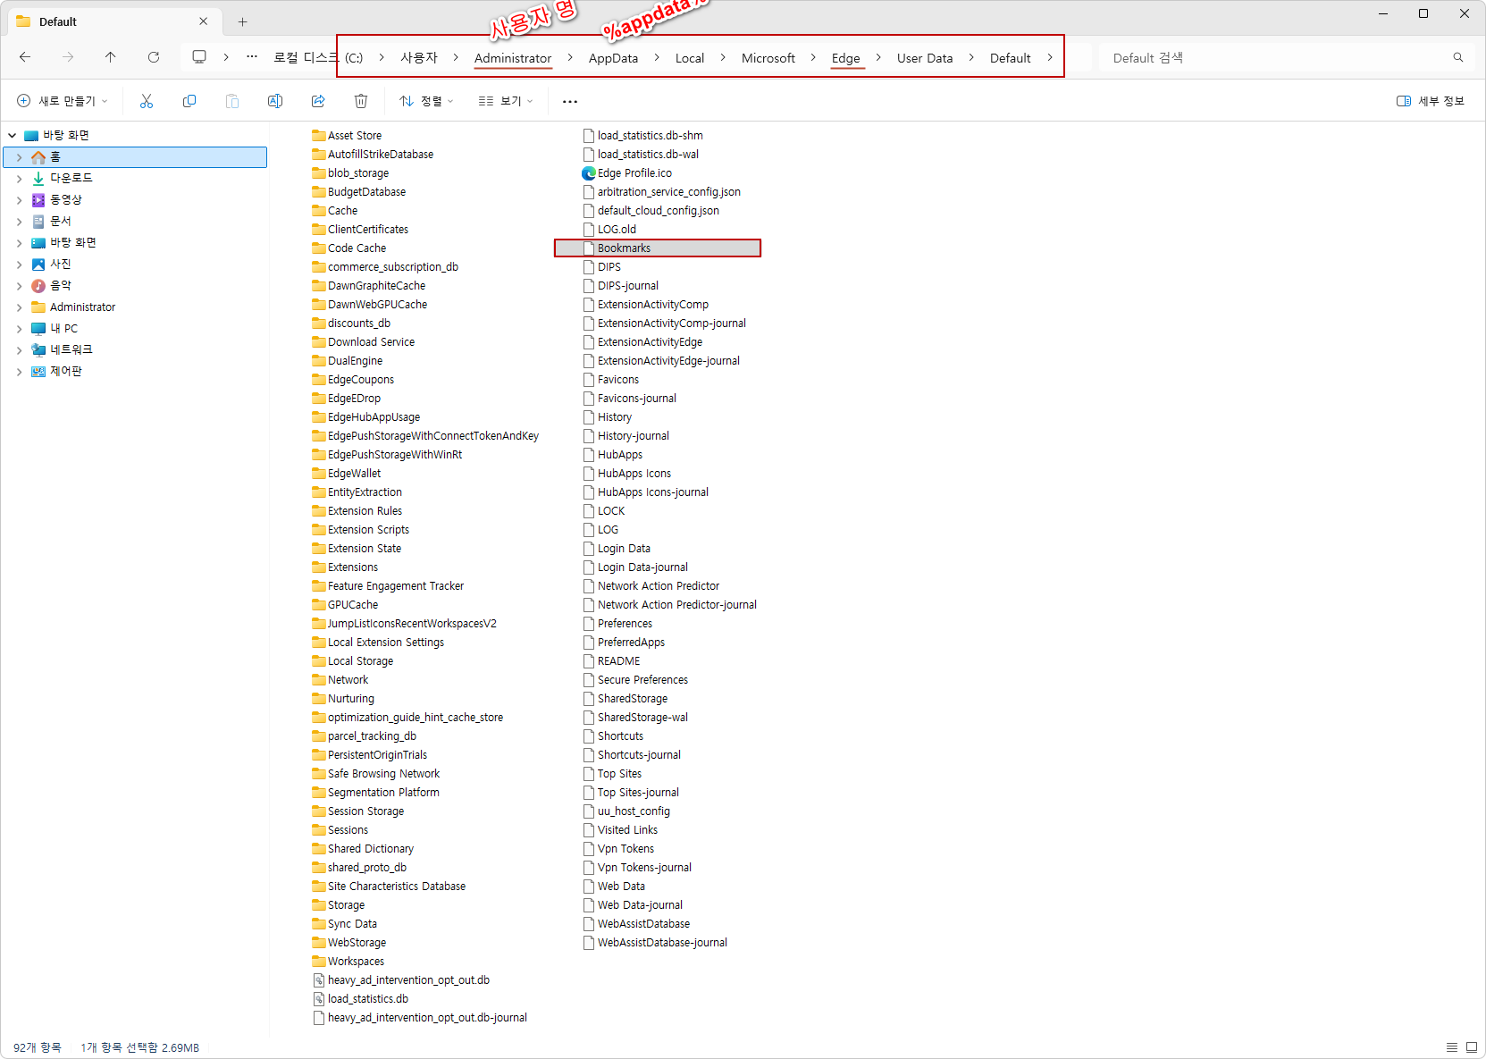Select the Preferences file

tap(618, 624)
